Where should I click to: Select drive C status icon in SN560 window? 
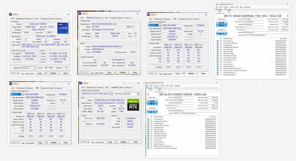click(x=216, y=9)
